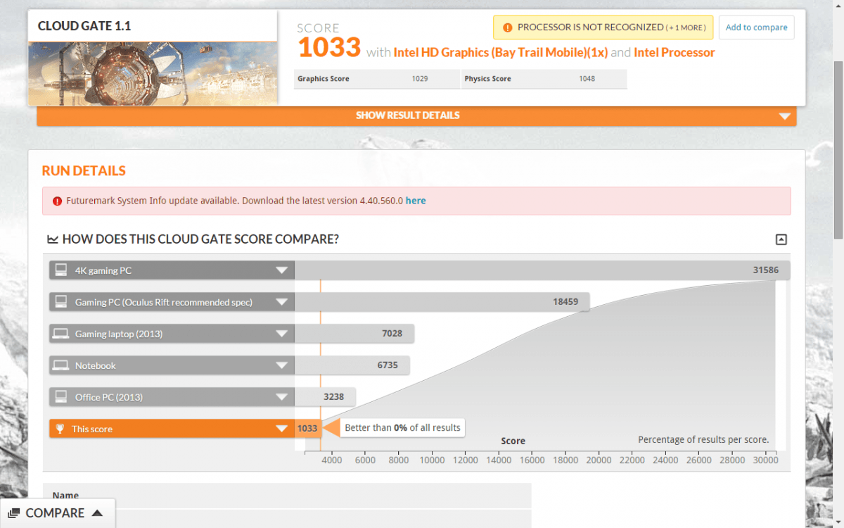Click the 31586 score bar for 4K gaming PC
Screen dimensions: 844x528
(x=542, y=270)
